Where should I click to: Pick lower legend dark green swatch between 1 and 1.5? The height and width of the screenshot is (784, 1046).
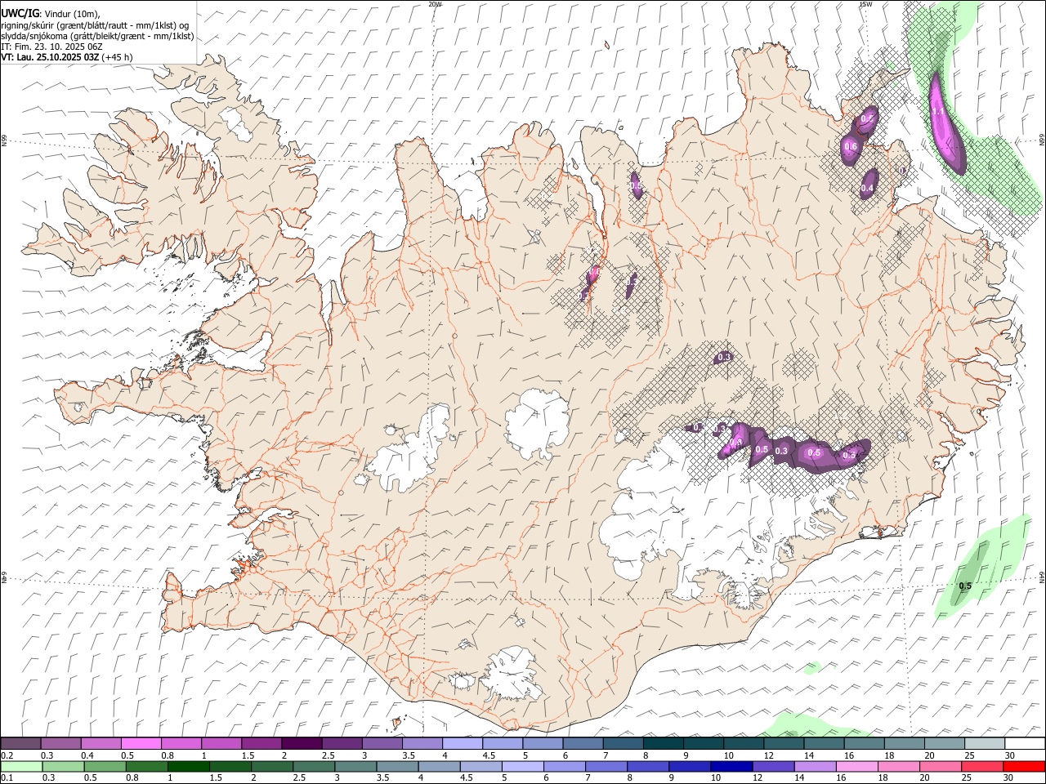click(188, 766)
